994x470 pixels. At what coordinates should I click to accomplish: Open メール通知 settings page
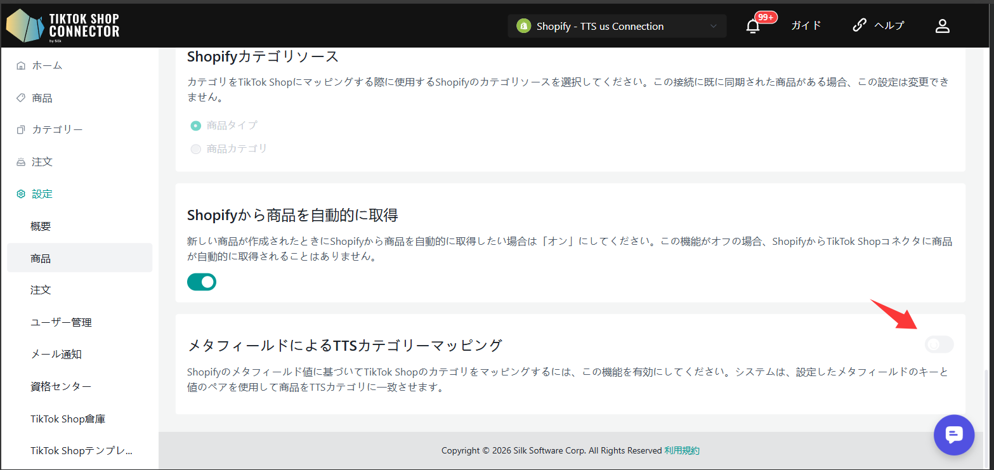pos(56,354)
